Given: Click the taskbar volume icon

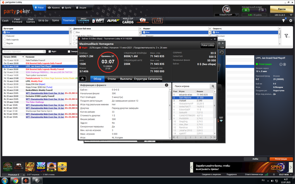Looking at the screenshot, I should (272, 181).
